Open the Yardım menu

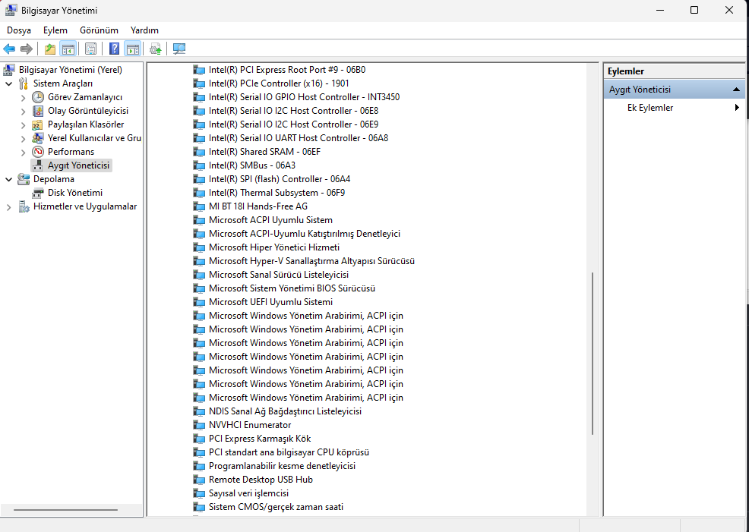(144, 30)
